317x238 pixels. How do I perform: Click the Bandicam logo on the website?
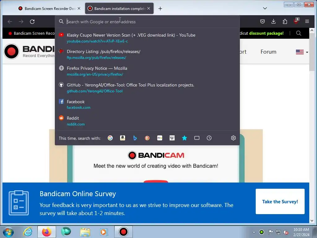point(29,51)
